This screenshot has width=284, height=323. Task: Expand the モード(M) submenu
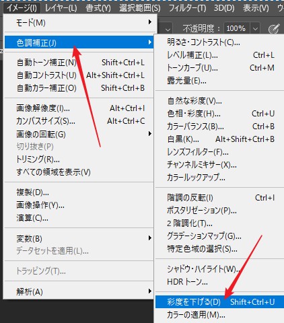tap(79, 23)
